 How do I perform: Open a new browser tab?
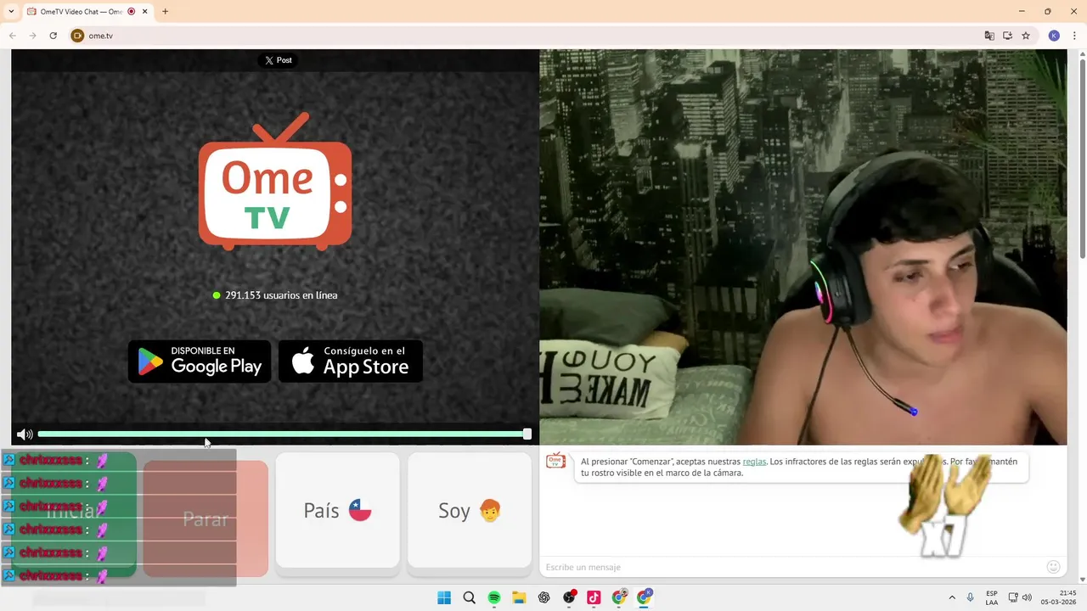click(165, 12)
